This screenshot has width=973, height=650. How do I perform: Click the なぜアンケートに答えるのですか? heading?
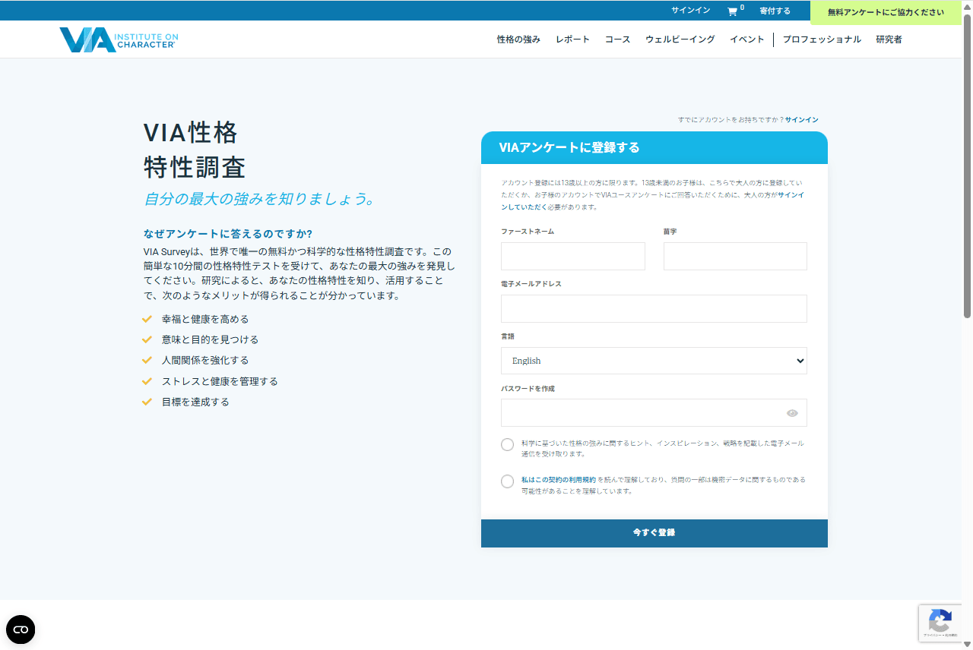(x=228, y=233)
